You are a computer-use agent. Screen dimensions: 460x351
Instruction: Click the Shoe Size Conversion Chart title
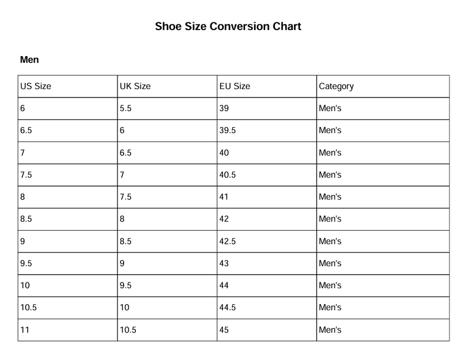[228, 26]
